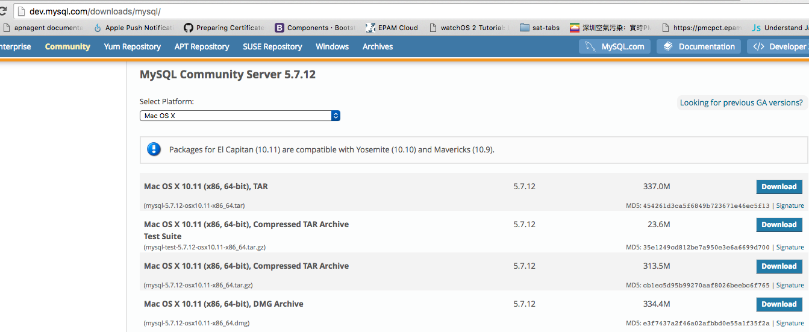809x332 pixels.
Task: Click the MD5 hash of the TAR package
Action: (707, 205)
